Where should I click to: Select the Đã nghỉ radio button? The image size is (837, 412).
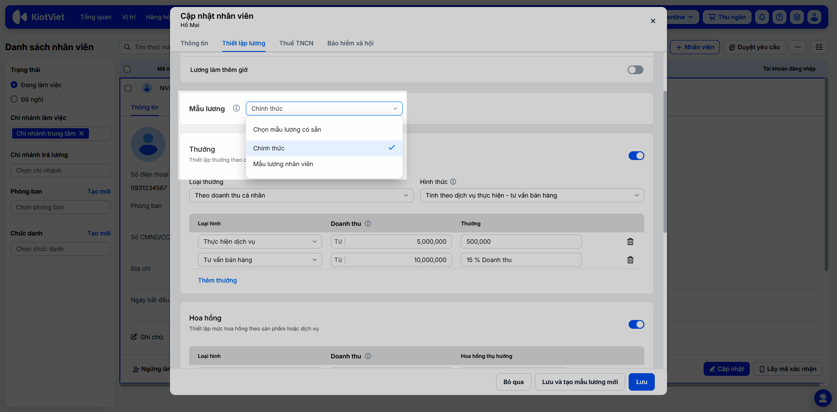[x=14, y=99]
